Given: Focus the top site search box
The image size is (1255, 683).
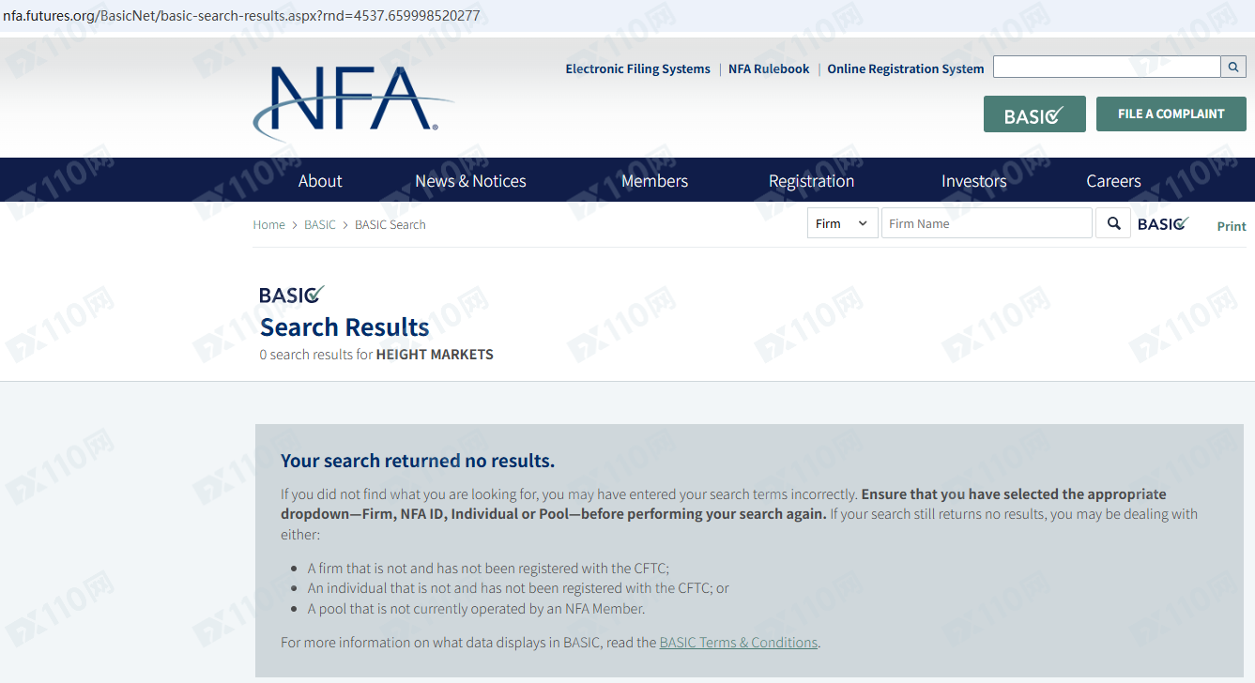Looking at the screenshot, I should point(1107,67).
